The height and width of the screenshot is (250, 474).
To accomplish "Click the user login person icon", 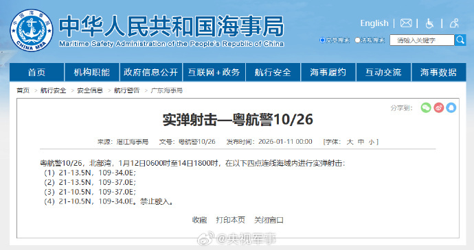I will (x=454, y=23).
